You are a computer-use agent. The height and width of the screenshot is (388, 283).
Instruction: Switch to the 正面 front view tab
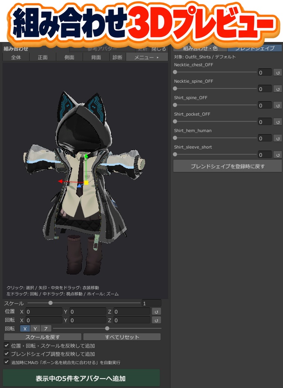pyautogui.click(x=43, y=58)
